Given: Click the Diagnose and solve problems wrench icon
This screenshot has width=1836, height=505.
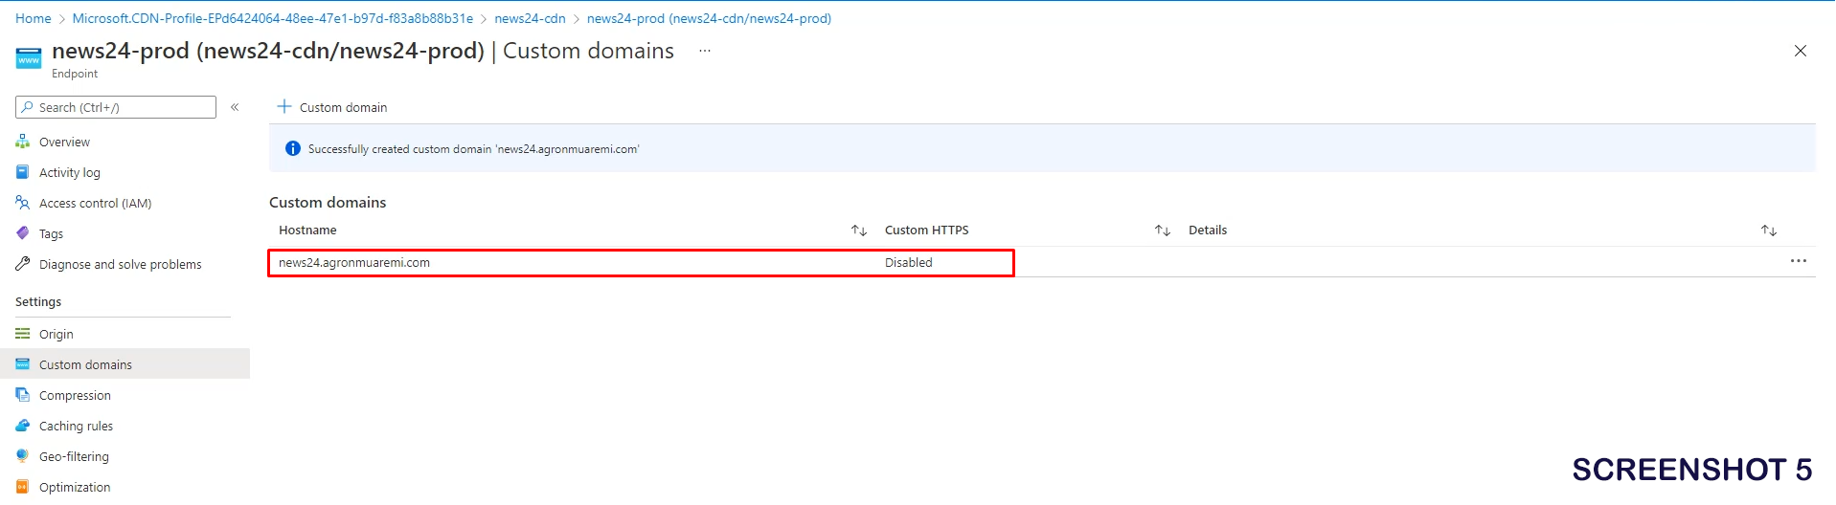Looking at the screenshot, I should [x=23, y=264].
